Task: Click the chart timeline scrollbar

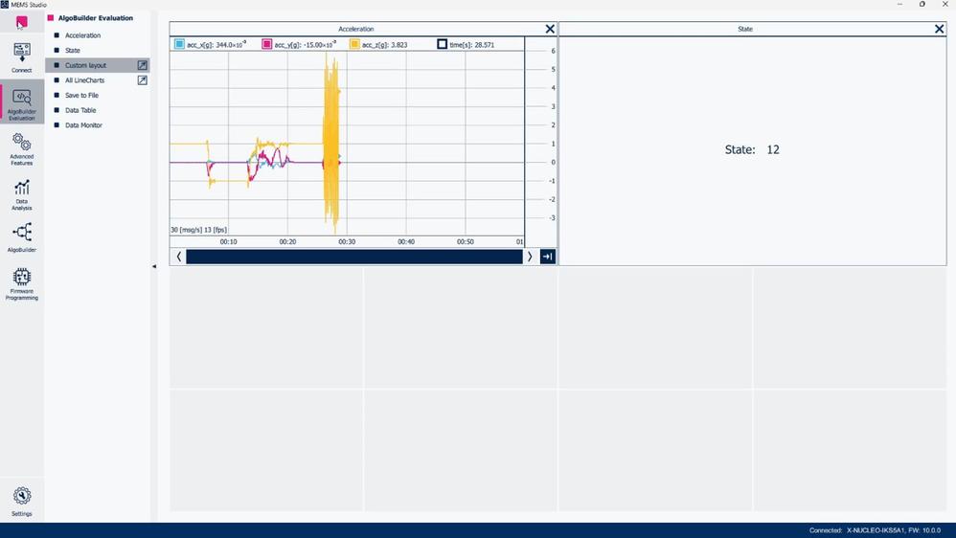Action: tap(354, 257)
